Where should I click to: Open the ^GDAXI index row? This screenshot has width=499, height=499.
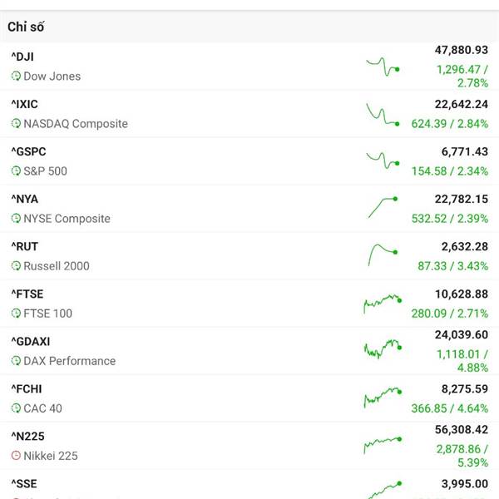coord(249,351)
